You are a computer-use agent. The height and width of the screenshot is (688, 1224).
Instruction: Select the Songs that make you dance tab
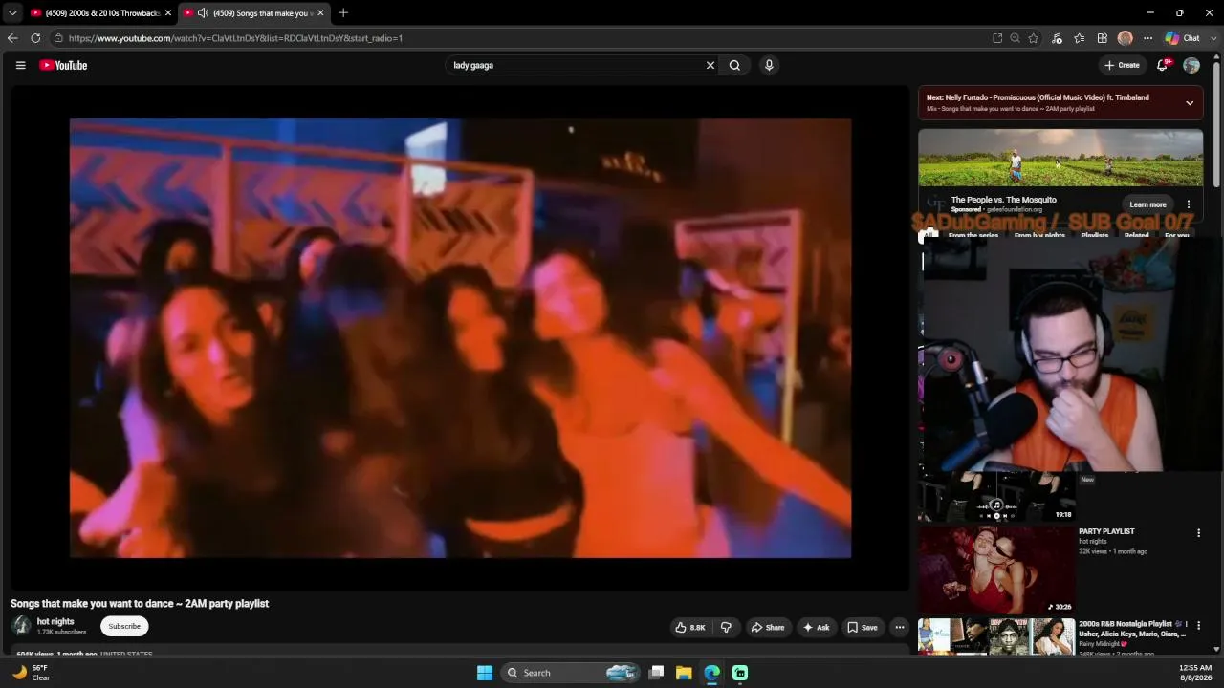click(252, 12)
